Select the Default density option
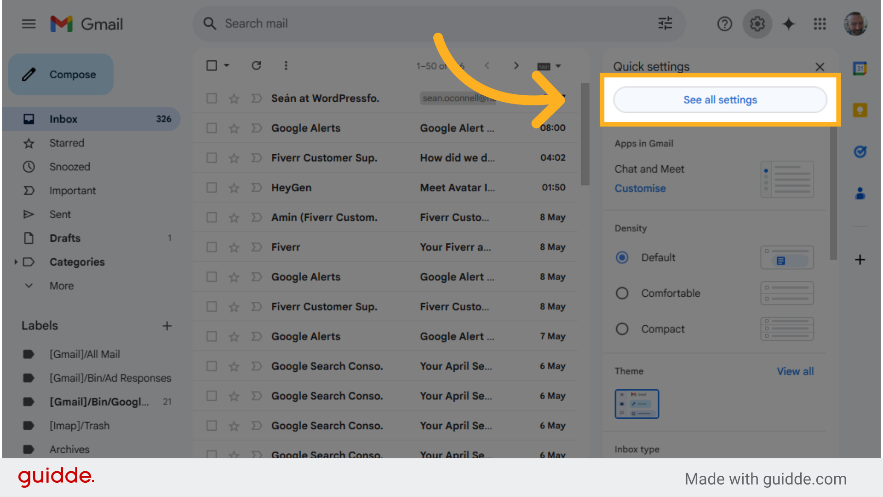Image resolution: width=883 pixels, height=497 pixels. click(x=622, y=257)
